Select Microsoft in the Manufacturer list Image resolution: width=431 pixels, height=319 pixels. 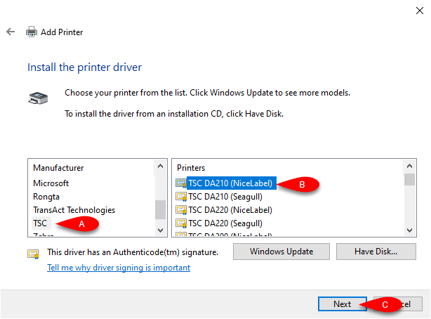pos(51,183)
